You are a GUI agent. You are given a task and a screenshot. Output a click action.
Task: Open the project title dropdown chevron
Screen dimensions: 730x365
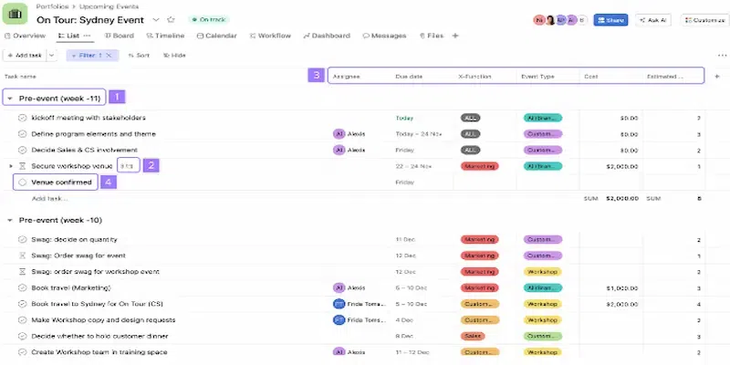[156, 19]
